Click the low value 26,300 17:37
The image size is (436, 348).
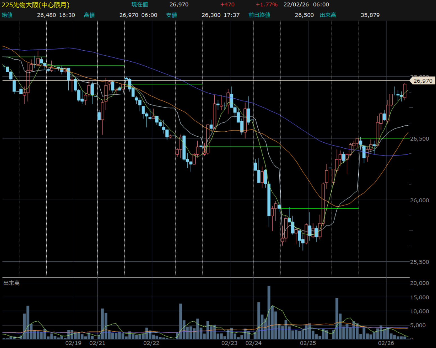pos(221,15)
